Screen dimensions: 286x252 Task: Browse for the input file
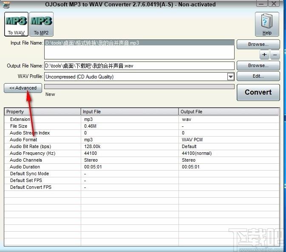coord(258,44)
